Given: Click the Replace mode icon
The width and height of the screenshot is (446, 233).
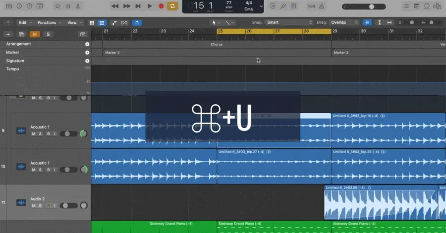Looking at the screenshot, I should (x=273, y=6).
